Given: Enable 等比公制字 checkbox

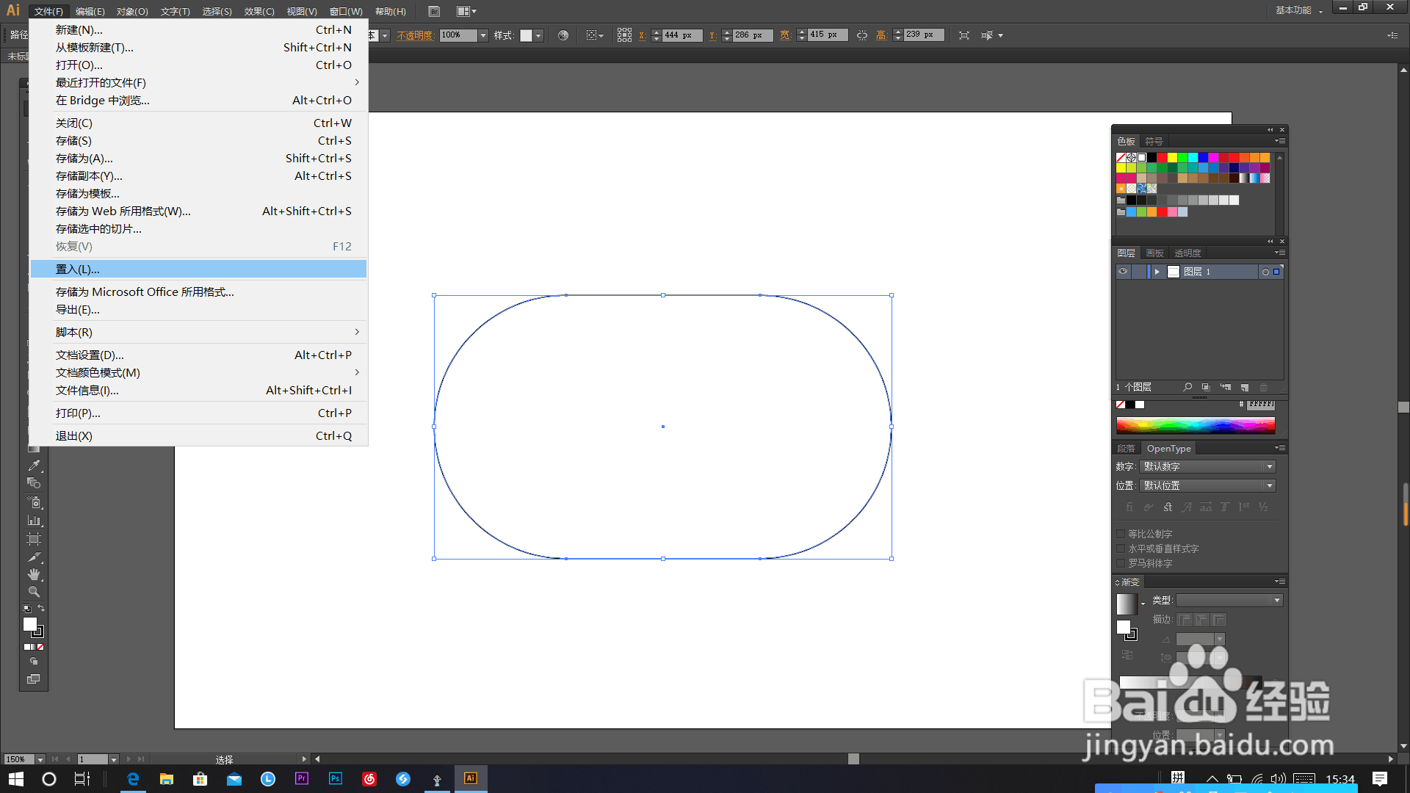Looking at the screenshot, I should [x=1121, y=534].
